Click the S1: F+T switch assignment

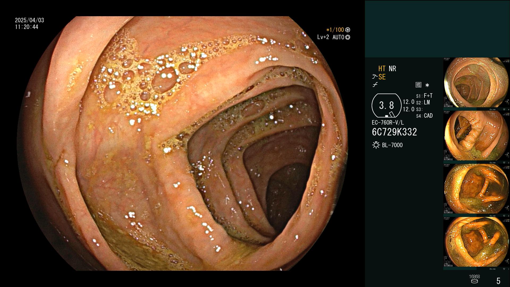pyautogui.click(x=424, y=96)
